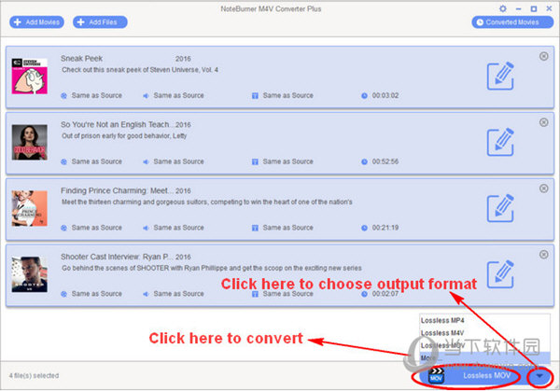560x391 pixels.
Task: Click the 'Shooter Cast Interview: Ryan P...' title
Action: point(118,257)
